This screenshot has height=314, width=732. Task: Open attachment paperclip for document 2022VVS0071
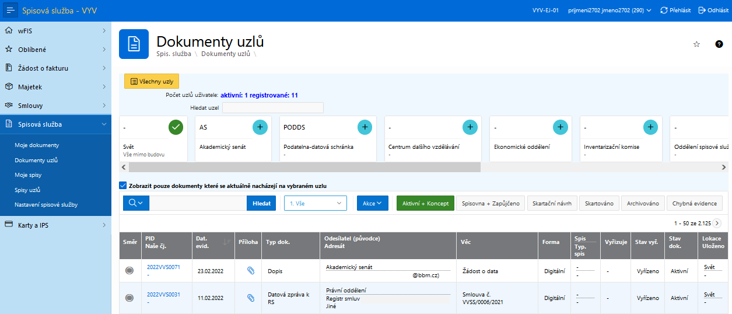pos(251,271)
